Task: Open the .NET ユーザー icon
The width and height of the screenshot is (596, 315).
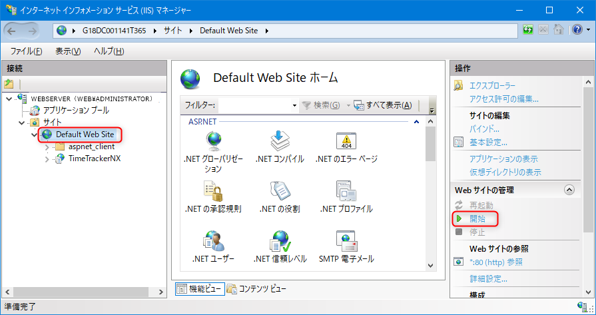Action: pos(213,240)
